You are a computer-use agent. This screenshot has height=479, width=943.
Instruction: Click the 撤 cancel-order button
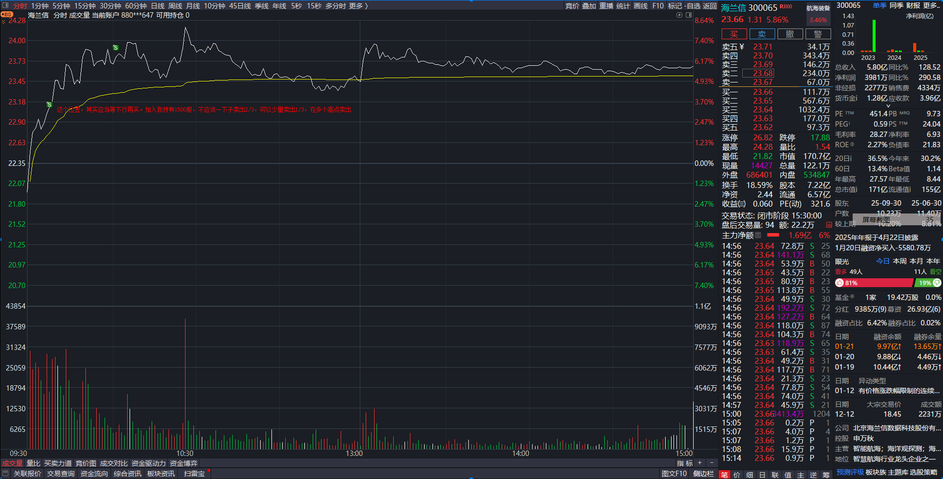pyautogui.click(x=790, y=34)
